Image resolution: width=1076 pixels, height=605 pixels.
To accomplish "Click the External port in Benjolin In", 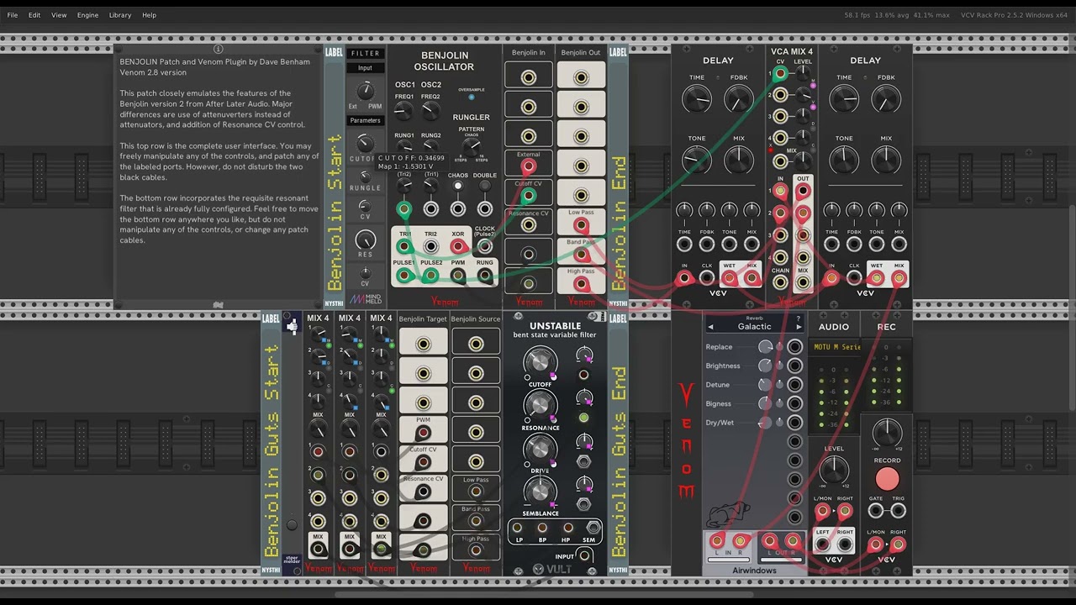I will [528, 166].
